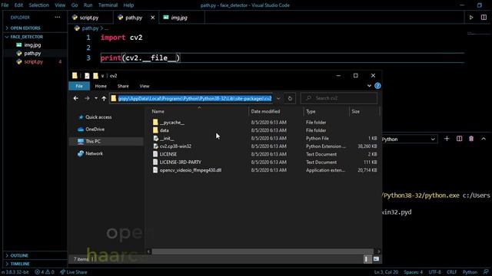Sort by Date modified column
492x276 pixels.
pos(265,111)
